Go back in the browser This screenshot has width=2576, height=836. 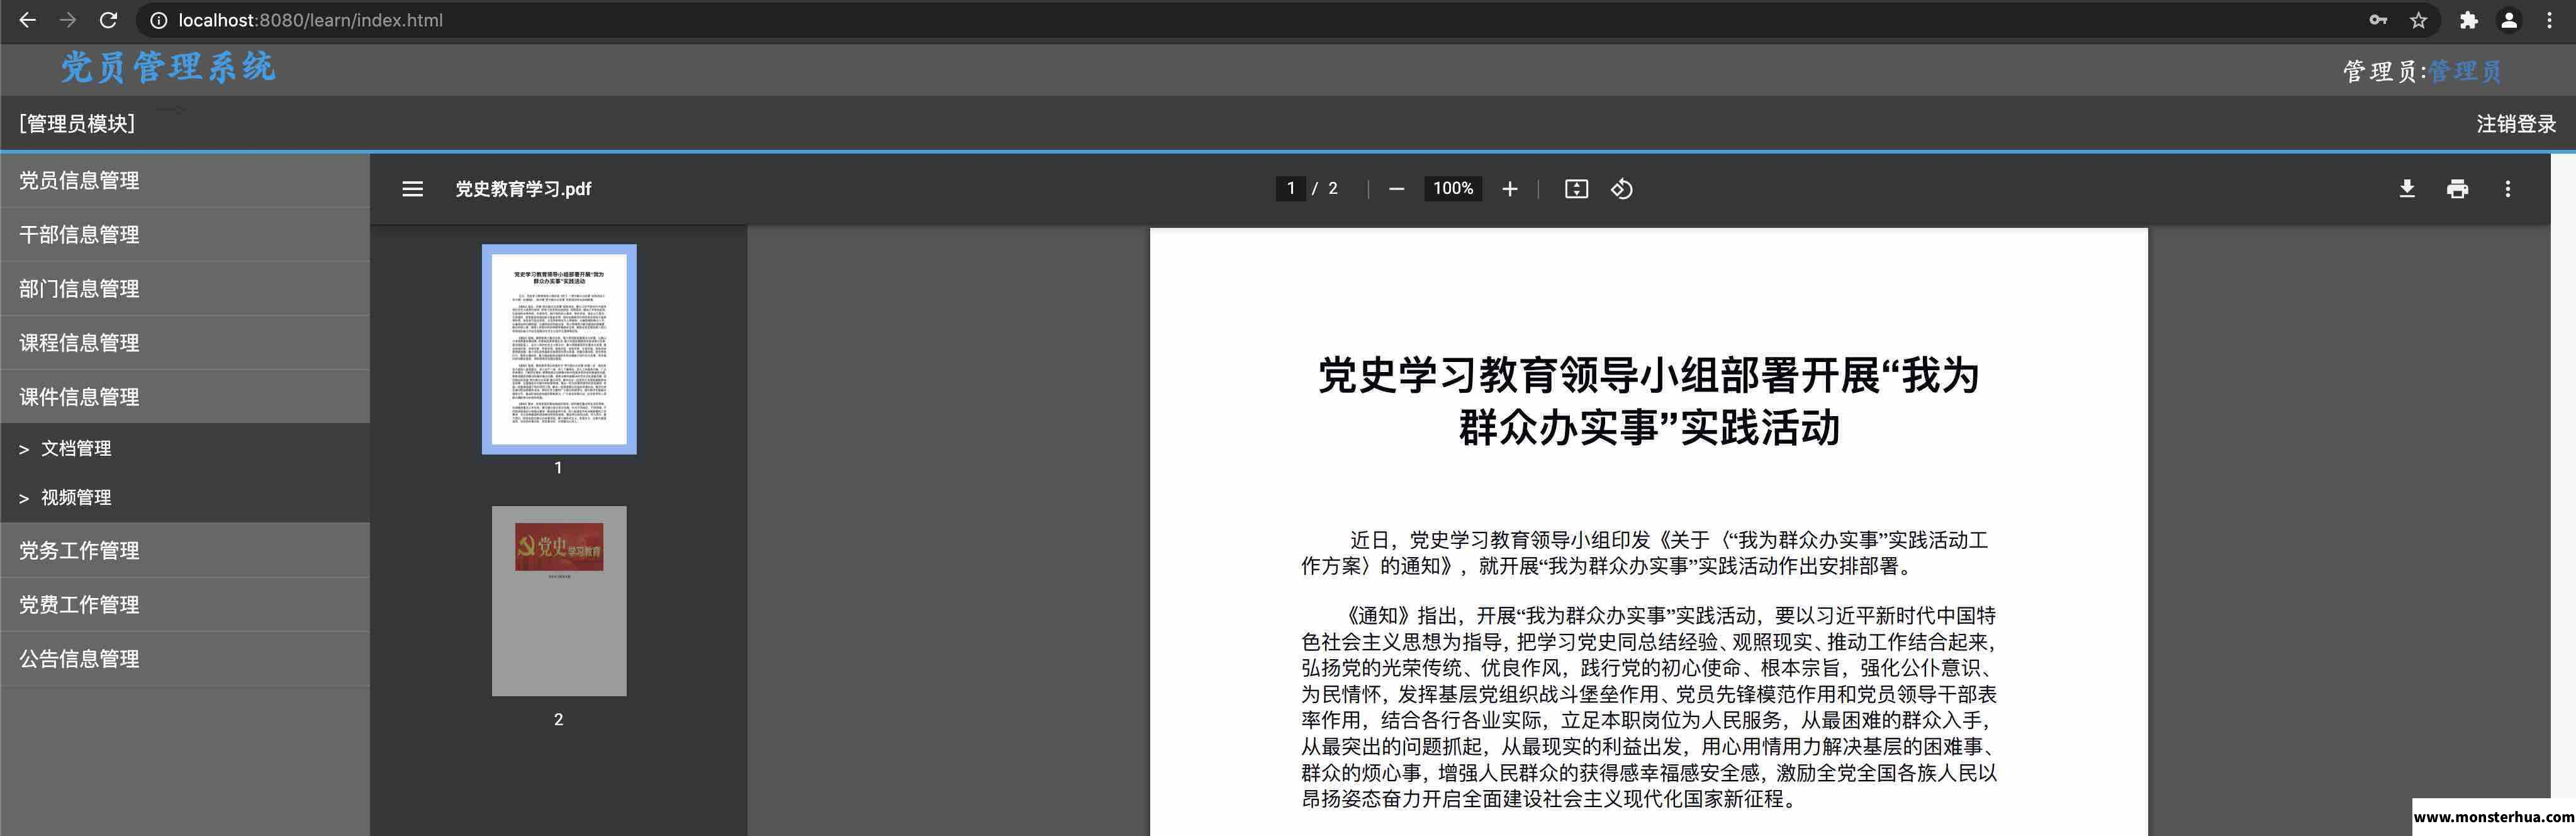coord(27,20)
